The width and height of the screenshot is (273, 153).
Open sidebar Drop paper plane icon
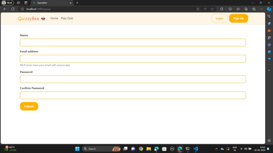[269, 59]
